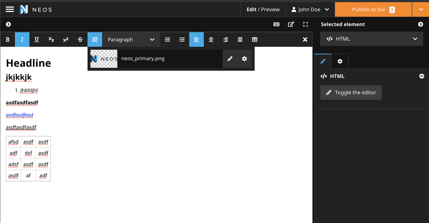Open preview in new window icon
Screen dimensions: 429x223
tap(291, 24)
